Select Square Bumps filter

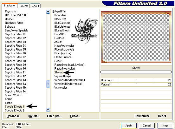62,76
